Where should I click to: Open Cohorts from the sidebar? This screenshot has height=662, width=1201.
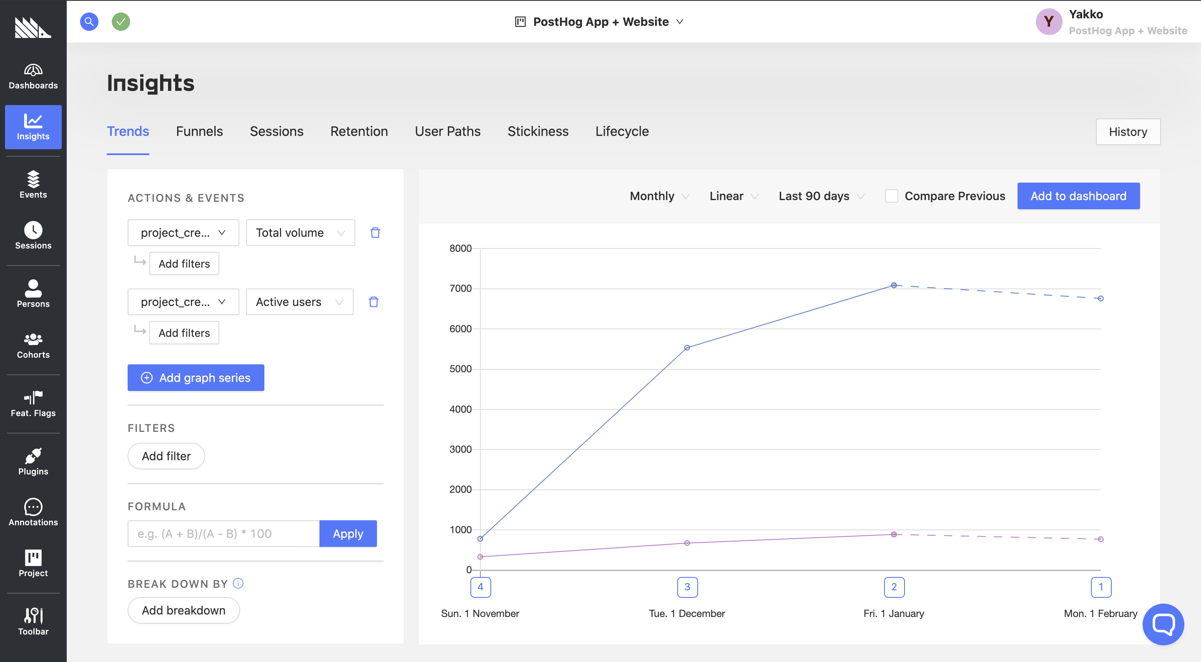pos(33,345)
